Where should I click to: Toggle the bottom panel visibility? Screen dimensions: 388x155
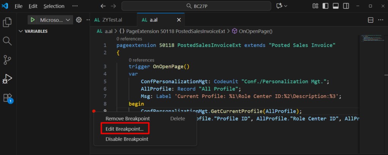coord(335,6)
